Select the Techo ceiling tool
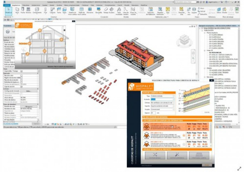The width and height of the screenshot is (244, 172). tap(59, 11)
